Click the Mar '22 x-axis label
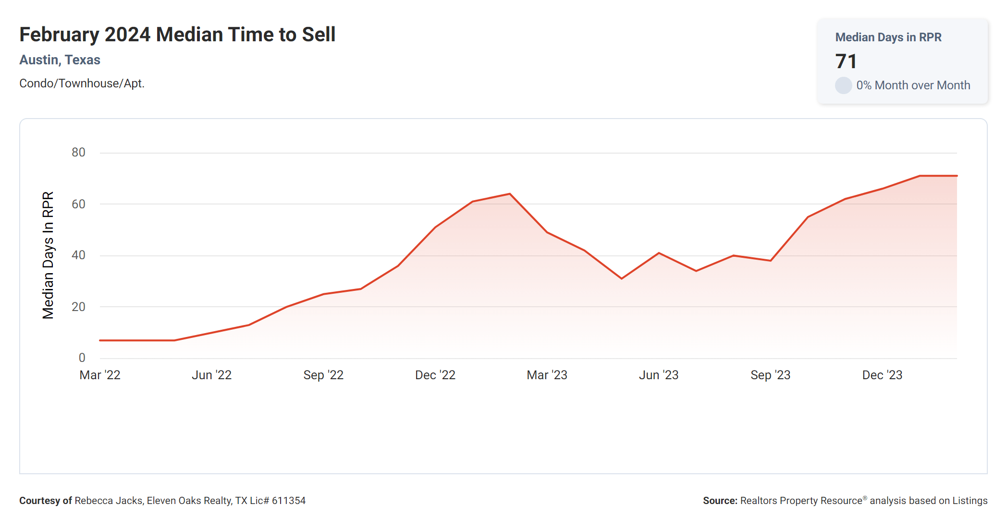The height and width of the screenshot is (528, 1007). (x=100, y=375)
